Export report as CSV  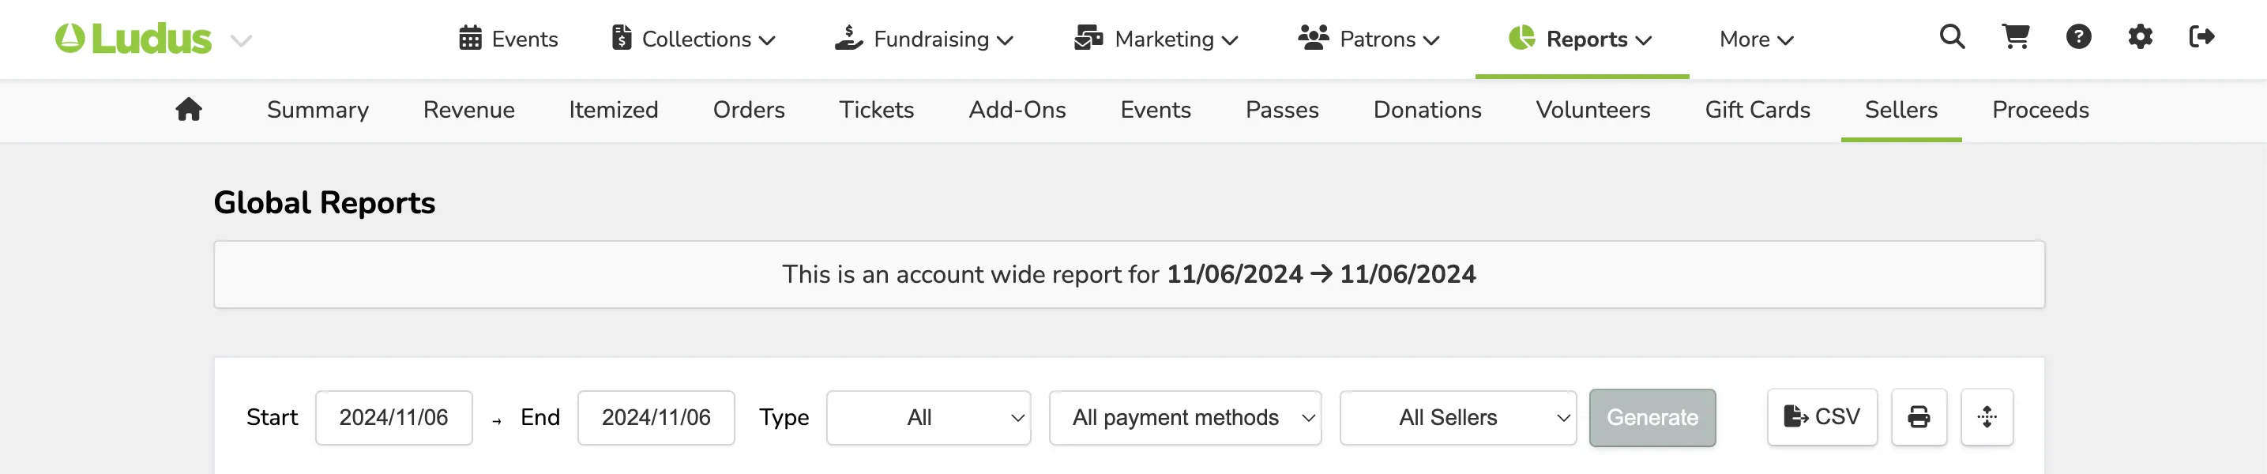click(1821, 417)
